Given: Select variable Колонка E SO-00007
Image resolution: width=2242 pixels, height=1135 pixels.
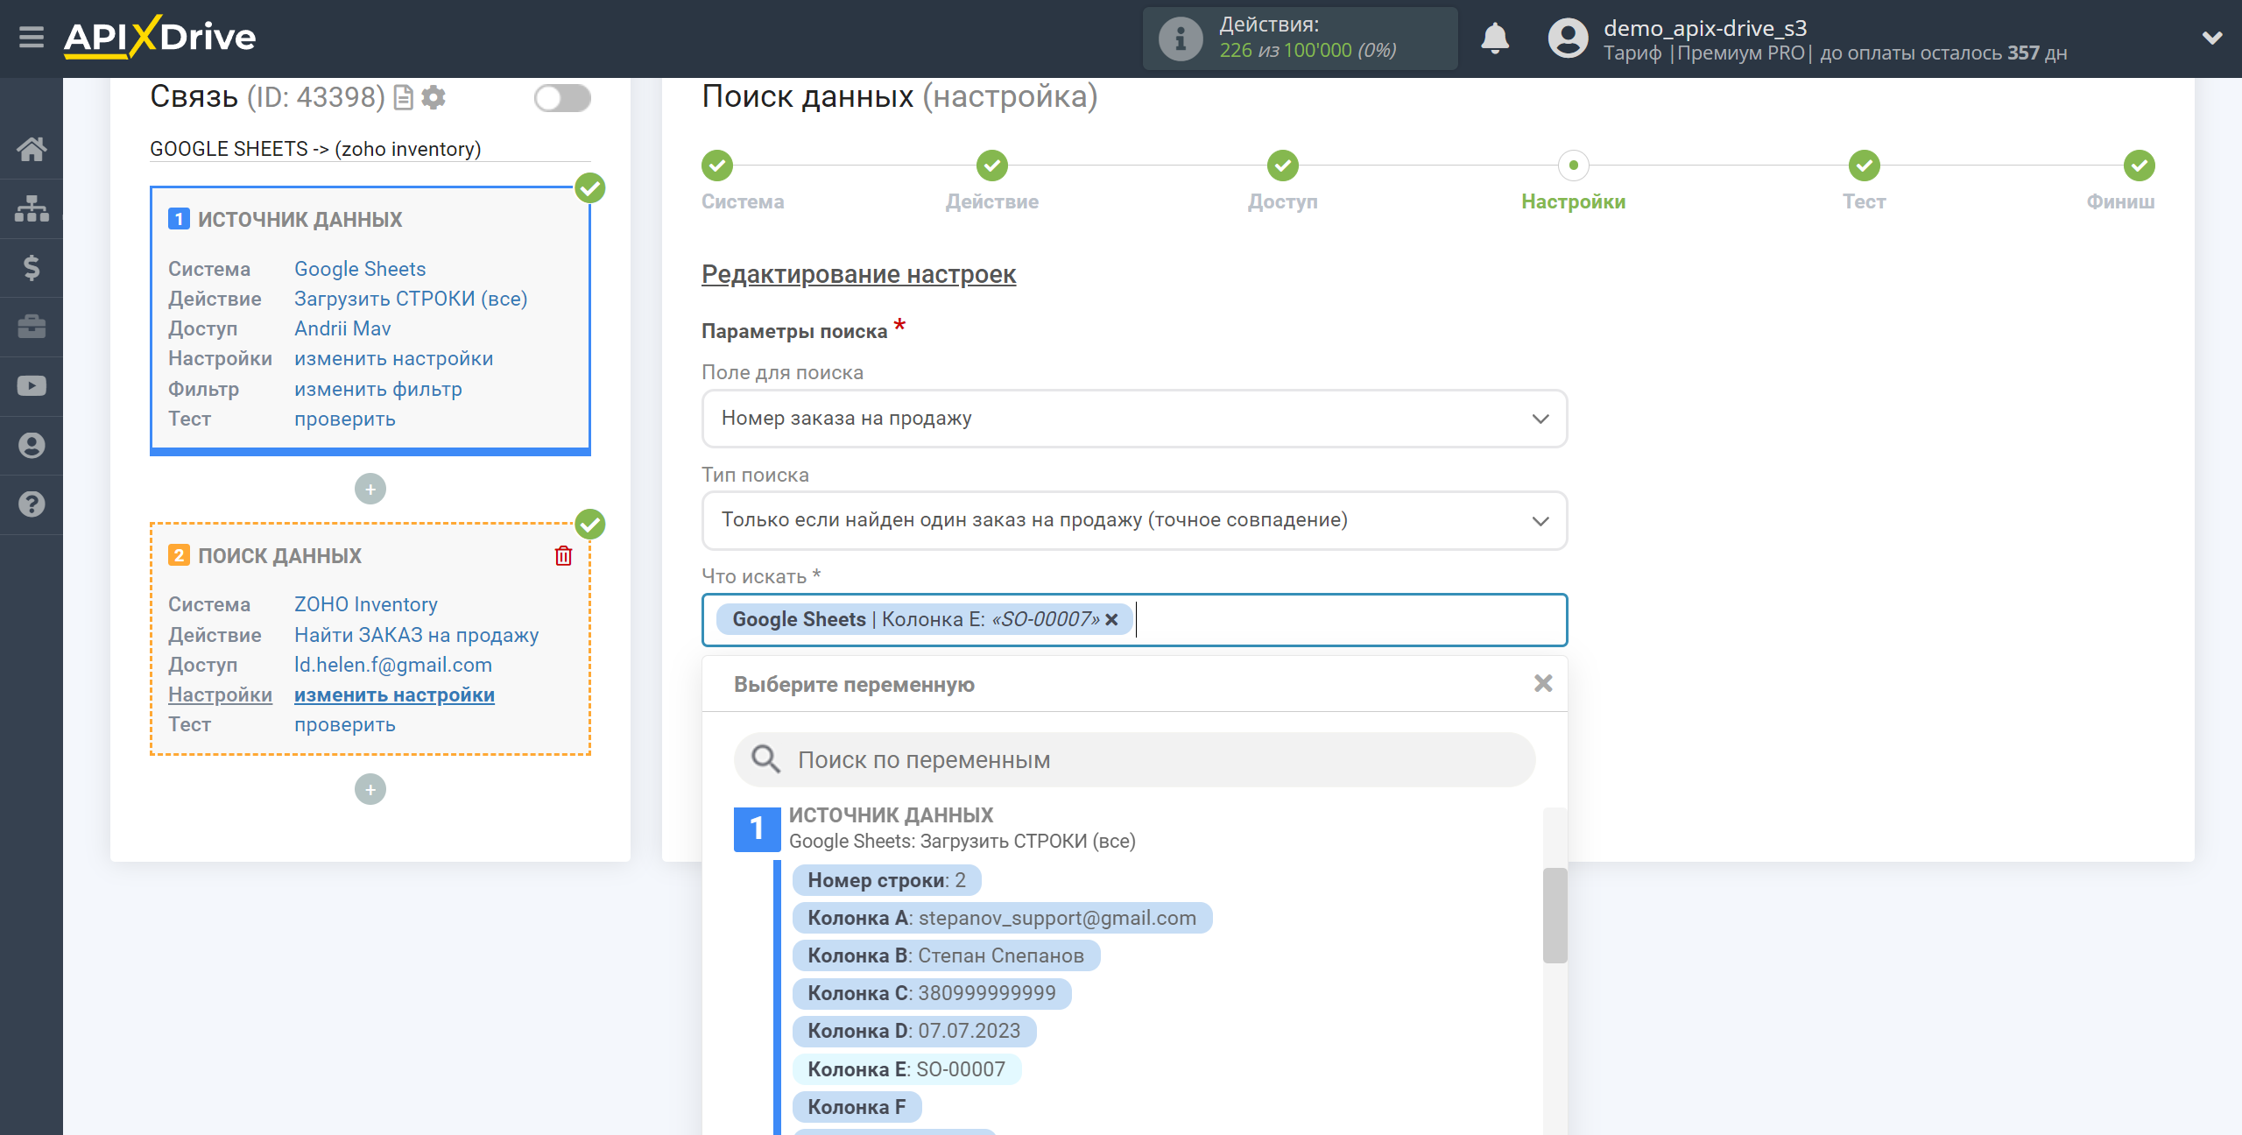Looking at the screenshot, I should click(906, 1069).
